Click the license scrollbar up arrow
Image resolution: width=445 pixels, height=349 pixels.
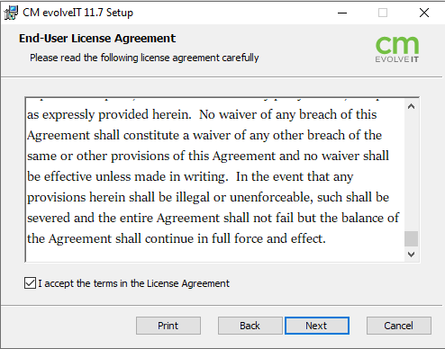[x=411, y=106]
